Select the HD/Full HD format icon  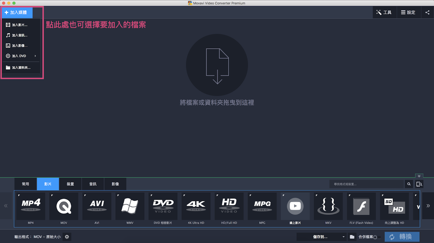229,206
